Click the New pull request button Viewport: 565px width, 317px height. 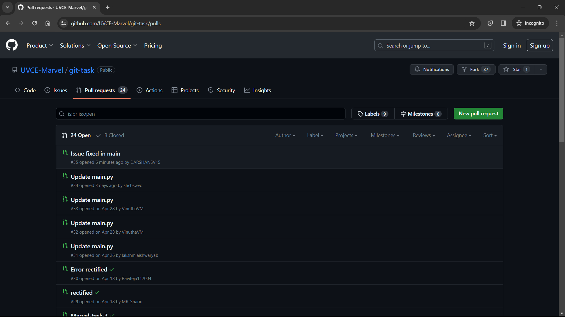478,114
